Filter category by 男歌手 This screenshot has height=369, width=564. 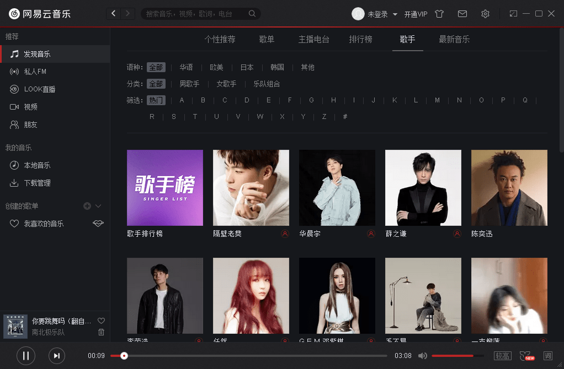[189, 84]
